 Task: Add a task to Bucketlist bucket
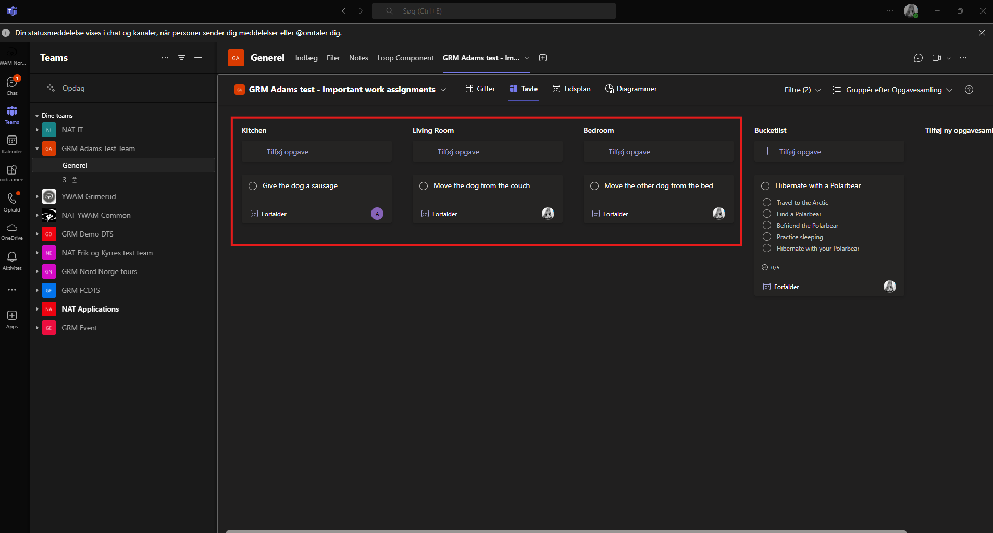tap(829, 152)
